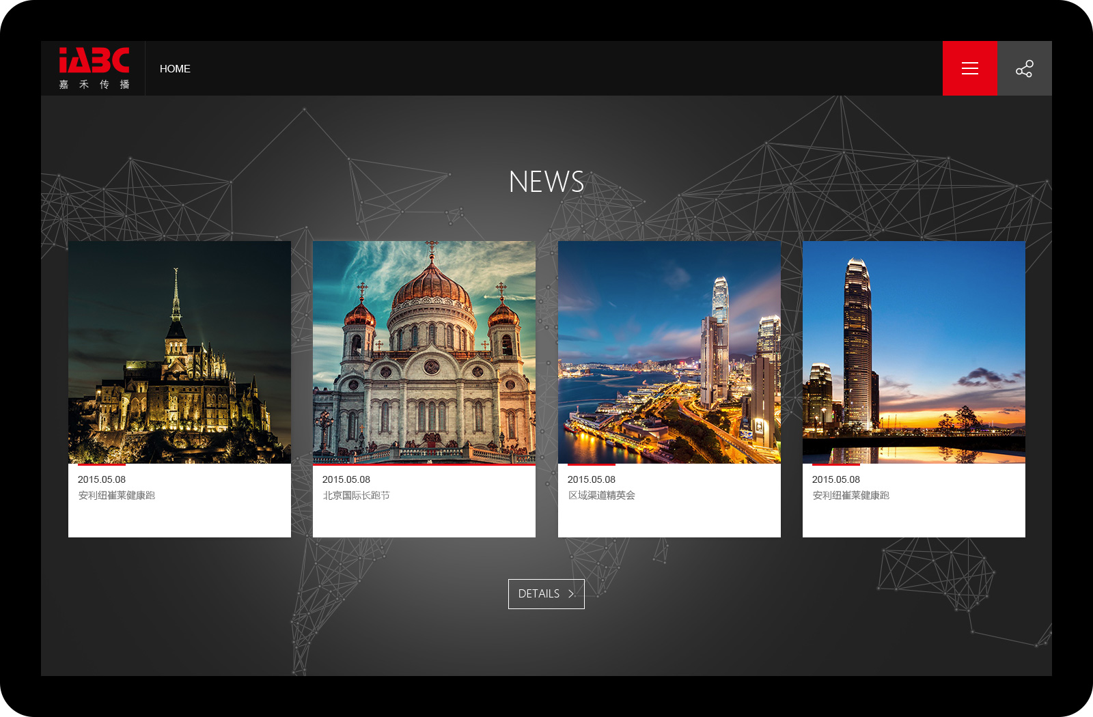Open the harbor aerial cityscape photo
The width and height of the screenshot is (1093, 717).
[x=669, y=352]
